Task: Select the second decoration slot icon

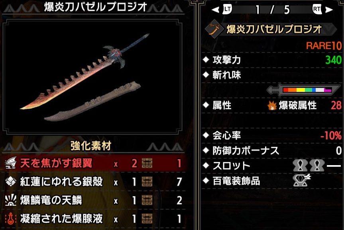Action: click(x=317, y=166)
